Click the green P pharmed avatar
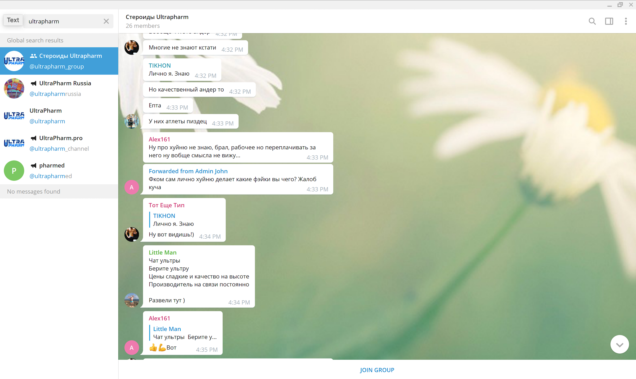The height and width of the screenshot is (379, 636). click(14, 170)
